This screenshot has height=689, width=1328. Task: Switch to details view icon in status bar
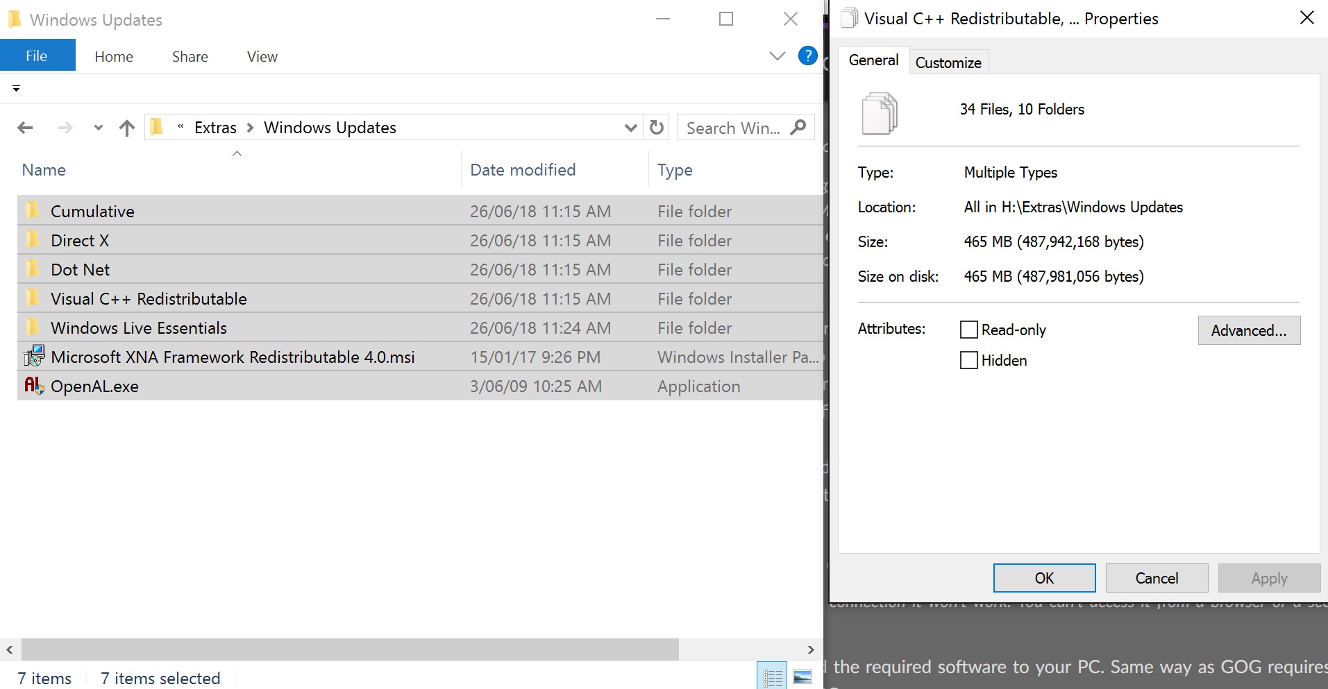pyautogui.click(x=772, y=677)
